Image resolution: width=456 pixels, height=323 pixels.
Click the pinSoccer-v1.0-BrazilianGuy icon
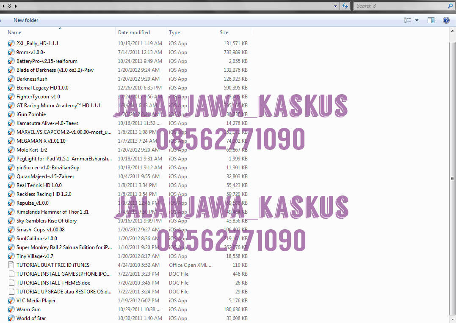tap(11, 168)
